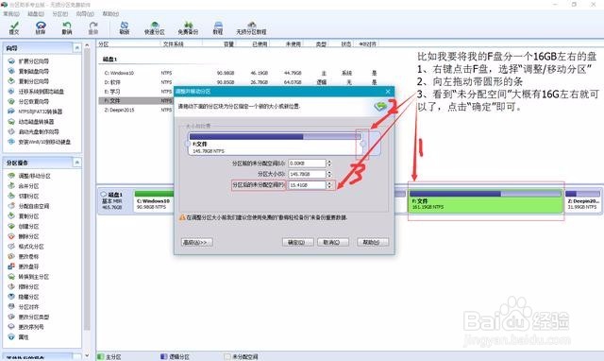Click the sidebar scrollbar up arrow

click(x=87, y=45)
